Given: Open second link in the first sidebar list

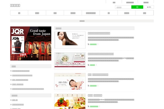Looking at the screenshot, I should tap(22, 75).
